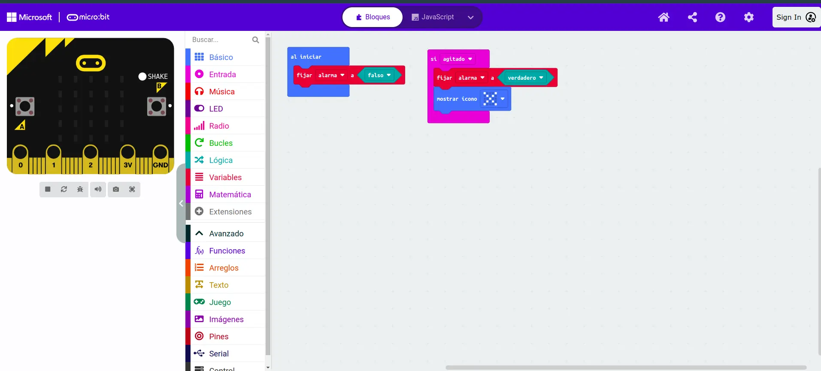Open the settings gear menu
Screen dimensions: 821x371
tap(748, 17)
